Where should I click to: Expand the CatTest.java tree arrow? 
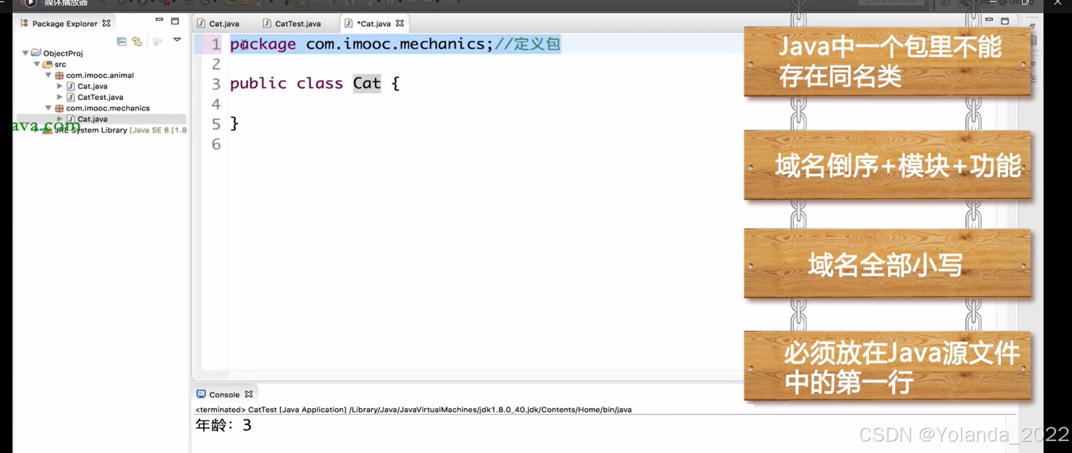[x=60, y=97]
